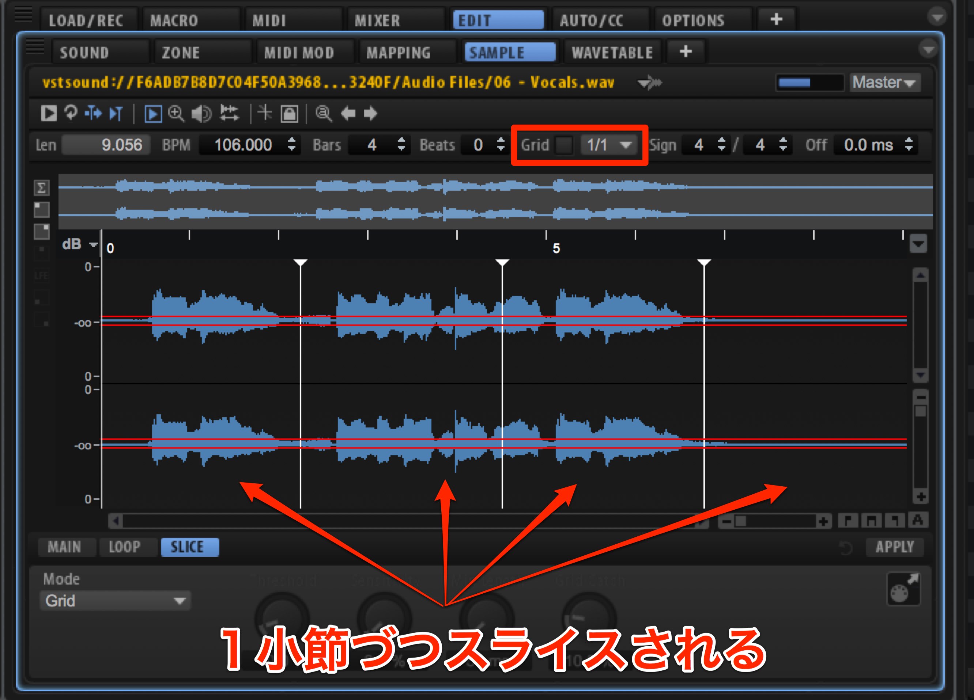
Task: Click the vertical zoom-in plus button
Action: coord(920,497)
